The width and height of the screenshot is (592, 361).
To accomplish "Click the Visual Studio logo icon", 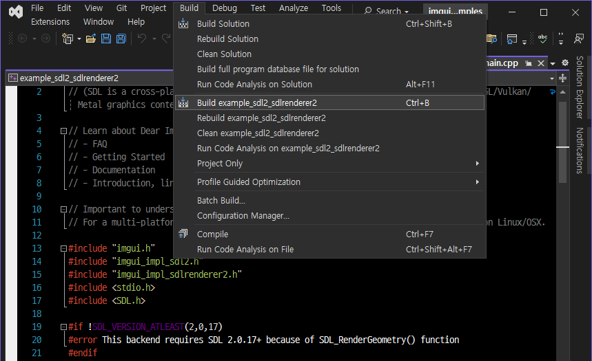I will tap(16, 12).
